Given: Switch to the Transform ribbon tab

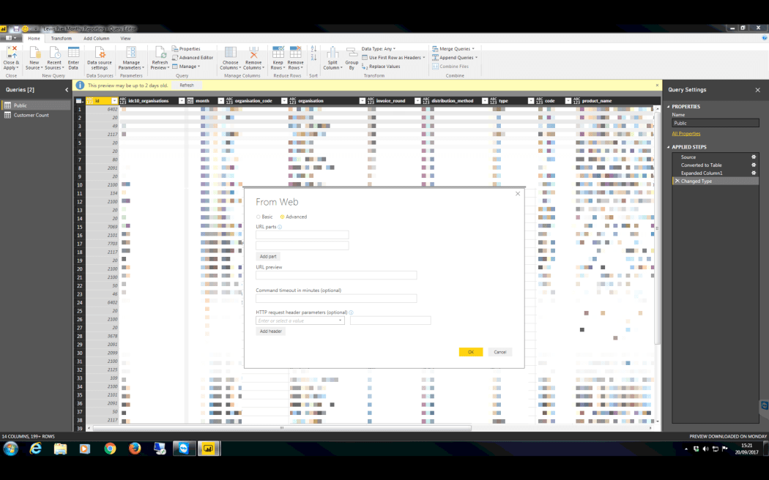Looking at the screenshot, I should [61, 38].
